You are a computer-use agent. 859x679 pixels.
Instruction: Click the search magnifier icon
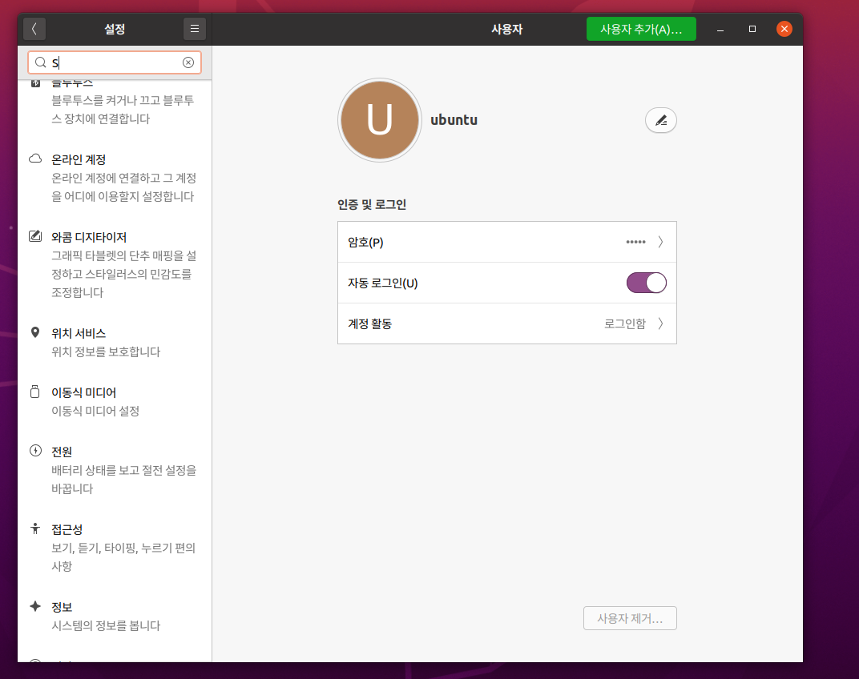41,62
